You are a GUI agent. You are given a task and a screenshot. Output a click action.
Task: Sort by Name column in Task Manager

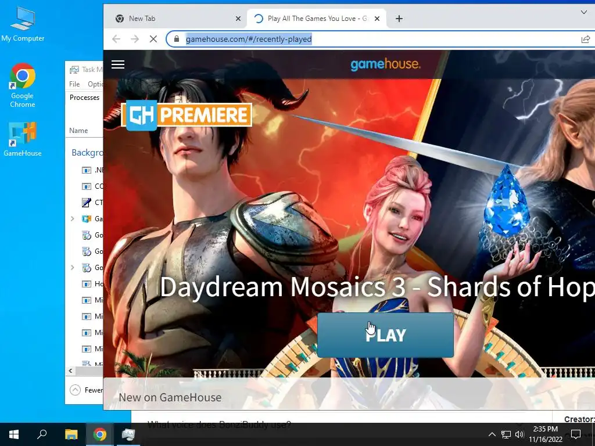click(x=78, y=131)
